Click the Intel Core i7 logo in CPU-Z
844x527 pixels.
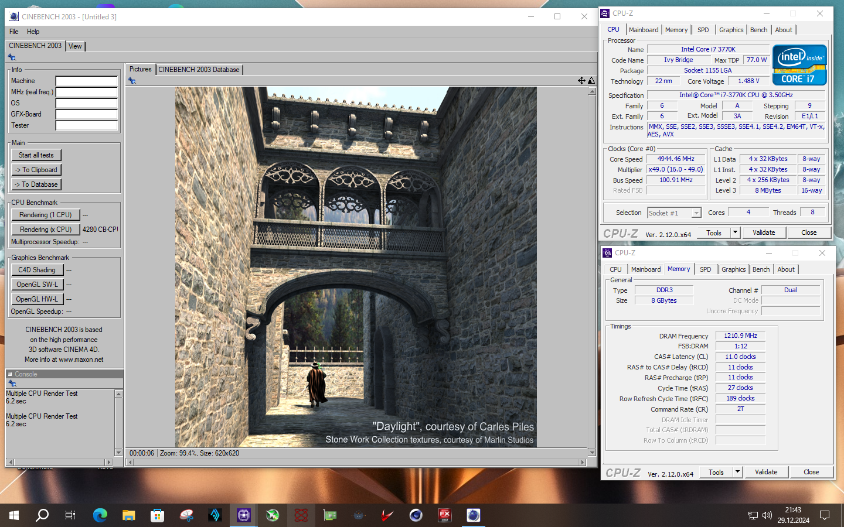click(x=799, y=65)
